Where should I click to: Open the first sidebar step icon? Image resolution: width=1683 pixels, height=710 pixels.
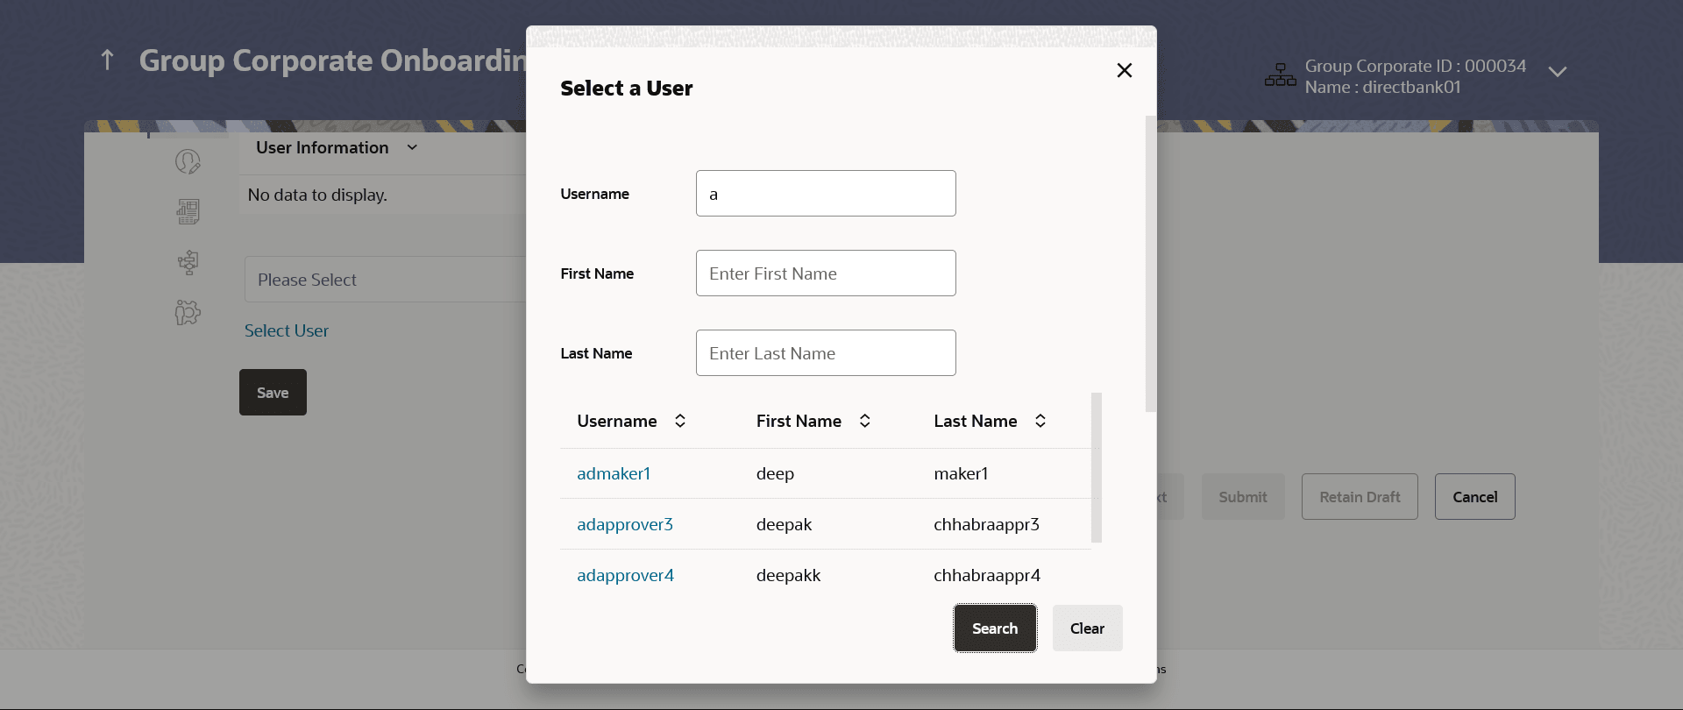point(188,161)
